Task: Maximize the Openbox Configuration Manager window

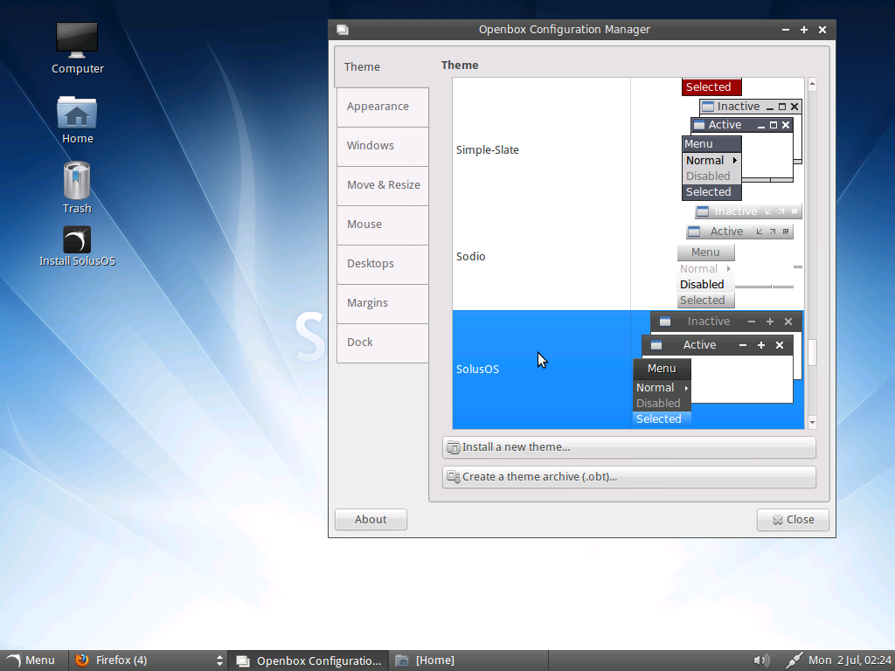Action: tap(804, 30)
